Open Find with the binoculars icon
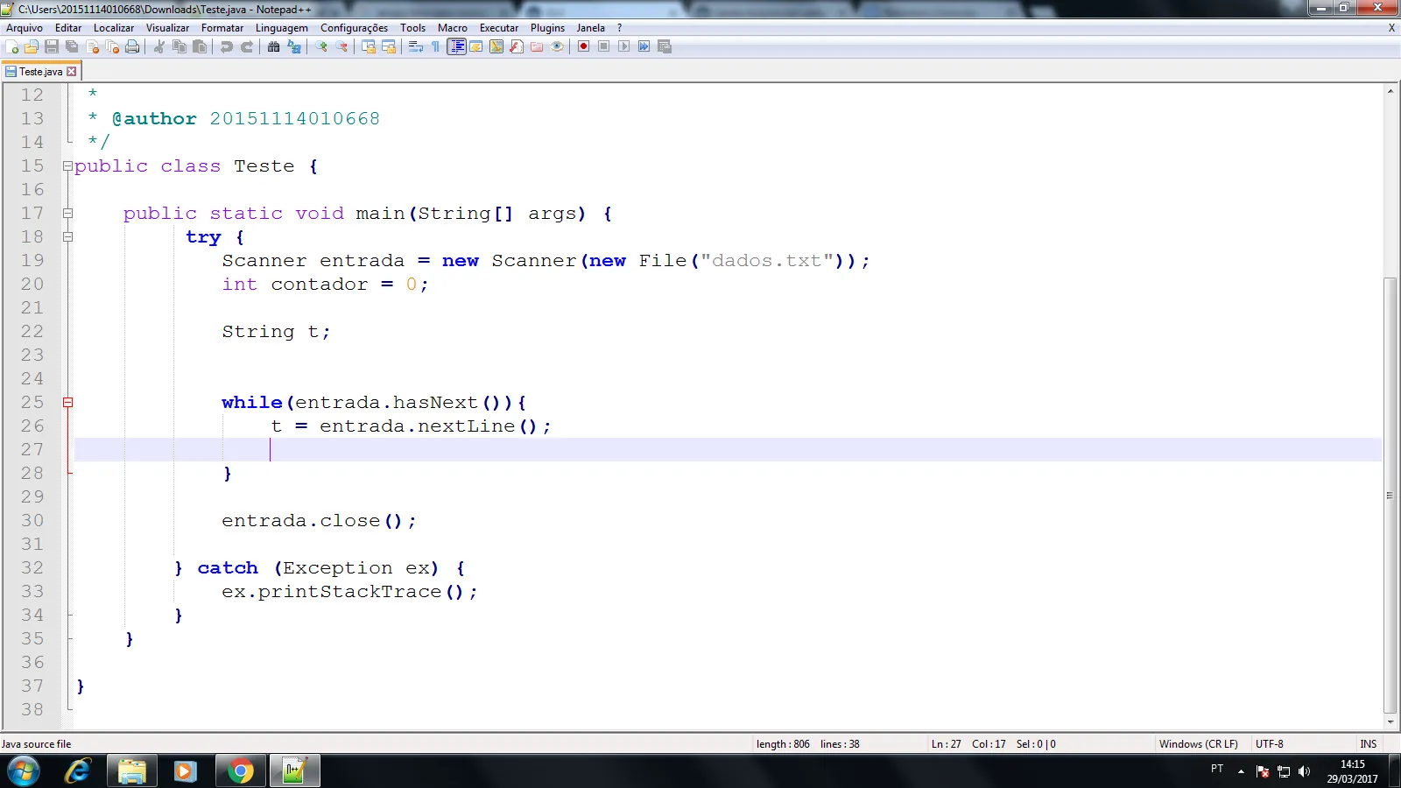1401x788 pixels. [x=274, y=46]
